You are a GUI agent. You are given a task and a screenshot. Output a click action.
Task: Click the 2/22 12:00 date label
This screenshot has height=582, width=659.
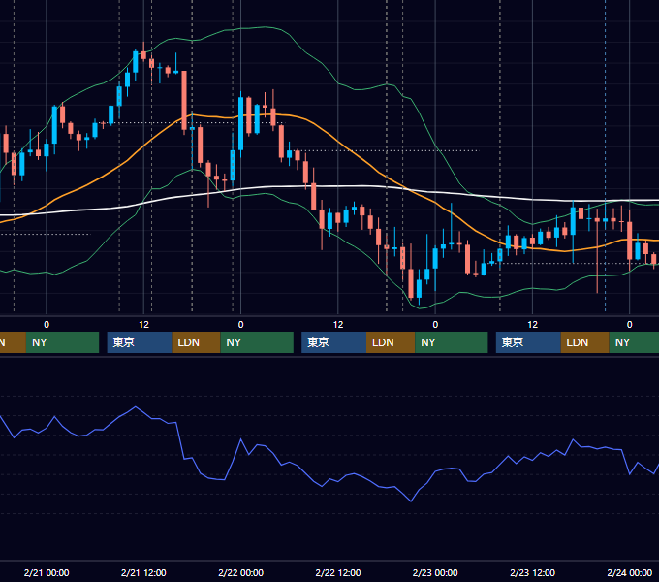[338, 572]
